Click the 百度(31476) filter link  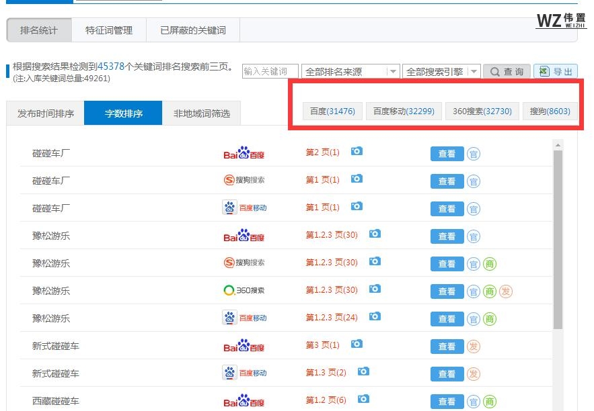click(x=332, y=111)
